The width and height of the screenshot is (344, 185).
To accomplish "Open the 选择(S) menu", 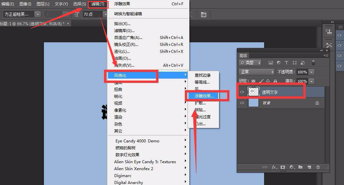I will (x=80, y=4).
